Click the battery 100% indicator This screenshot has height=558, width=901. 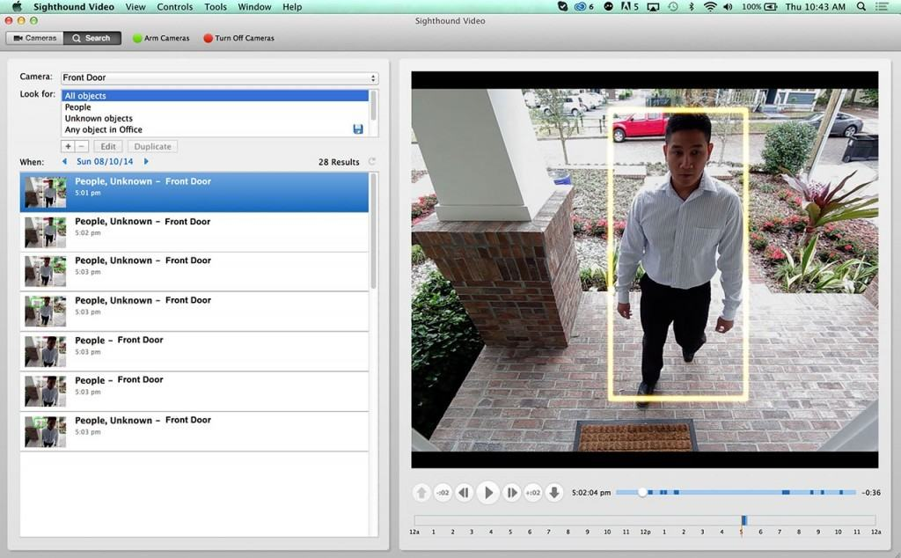(759, 7)
